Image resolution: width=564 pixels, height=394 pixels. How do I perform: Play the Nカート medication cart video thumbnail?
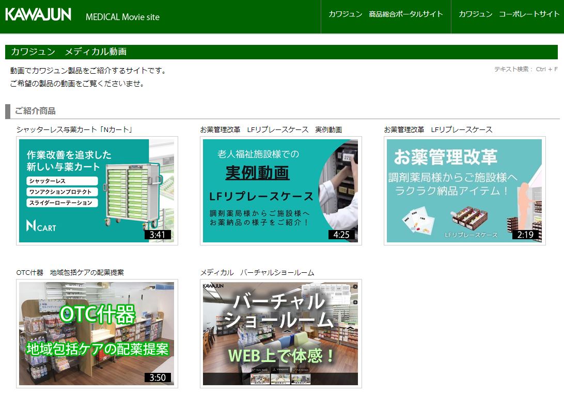(97, 191)
